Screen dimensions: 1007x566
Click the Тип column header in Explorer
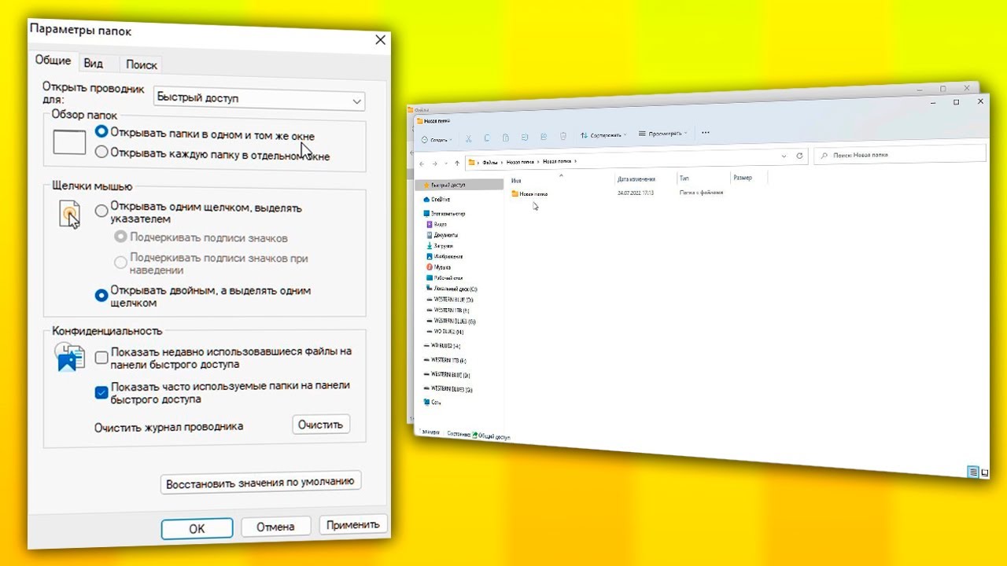click(x=684, y=178)
